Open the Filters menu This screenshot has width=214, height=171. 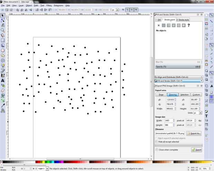[x=49, y=6]
